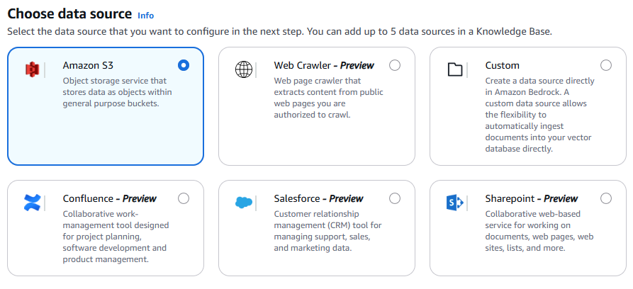Screen dimensions: 633x289
Task: Click the Amazon S3 bucket icon
Action: 31,69
